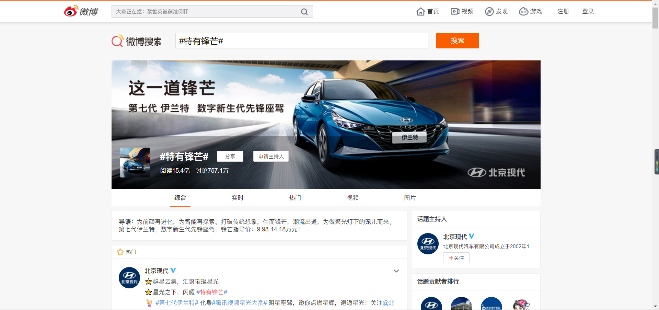Click the scrollbar down arrow
Viewport: 659px width, 310px height.
[x=655, y=307]
